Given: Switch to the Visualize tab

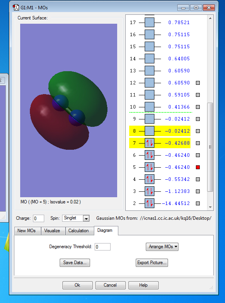Looking at the screenshot, I should click(x=52, y=231).
